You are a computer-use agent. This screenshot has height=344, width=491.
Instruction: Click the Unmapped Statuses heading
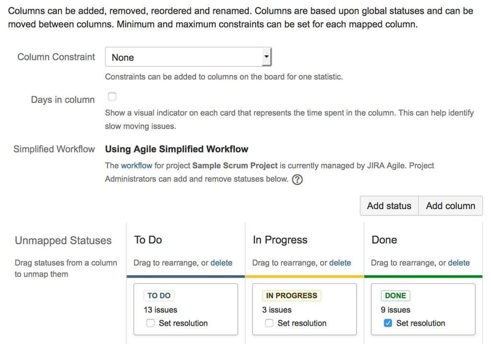63,240
